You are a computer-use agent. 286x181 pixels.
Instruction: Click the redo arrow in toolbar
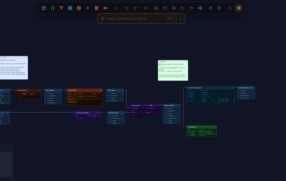click(135, 8)
